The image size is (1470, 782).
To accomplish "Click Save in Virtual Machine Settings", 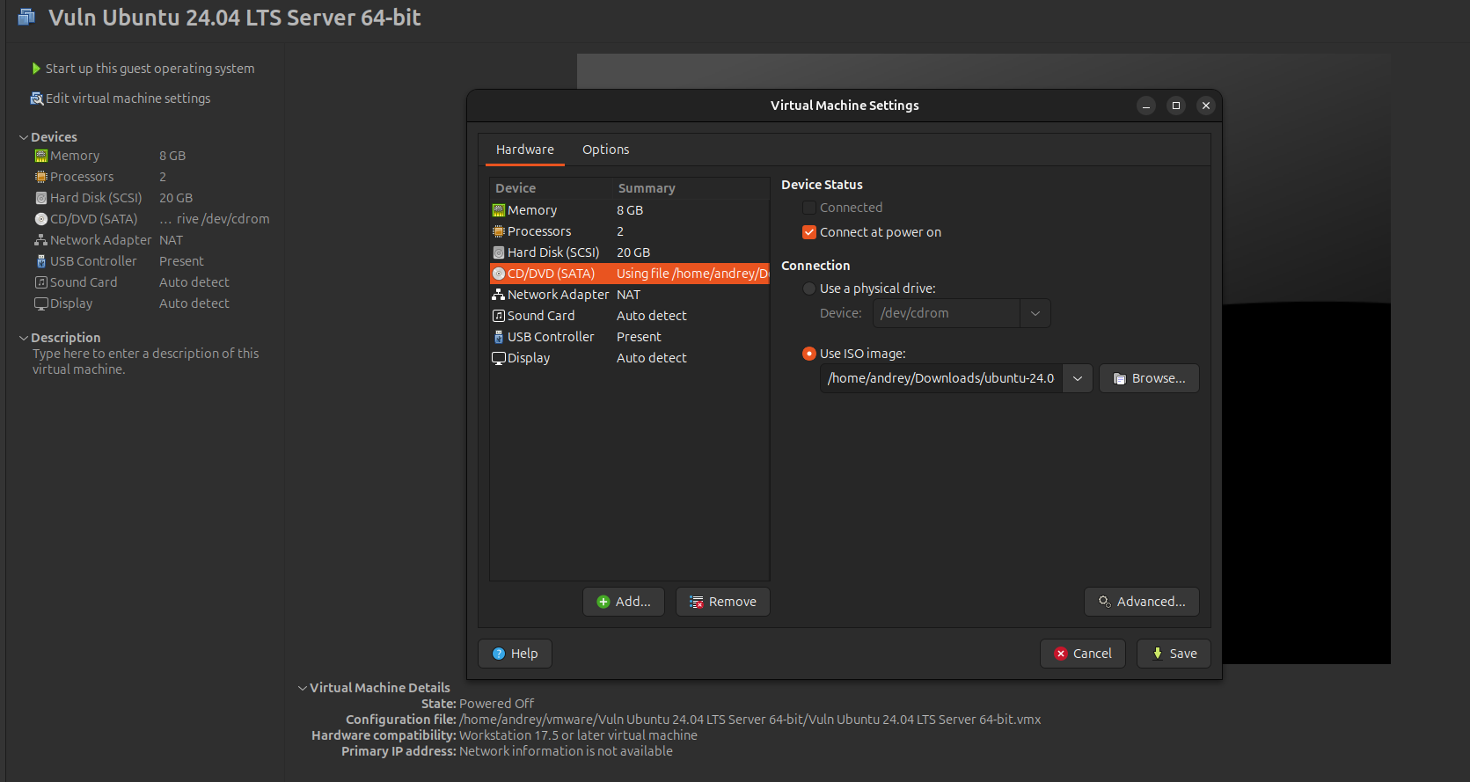I will tap(1174, 654).
